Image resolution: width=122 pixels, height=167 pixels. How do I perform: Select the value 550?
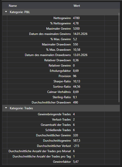(x=76, y=44)
